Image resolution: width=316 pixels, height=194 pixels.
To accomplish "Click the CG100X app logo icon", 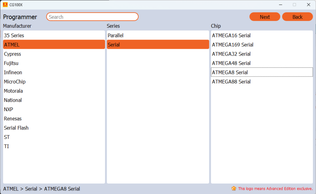I will [5, 5].
